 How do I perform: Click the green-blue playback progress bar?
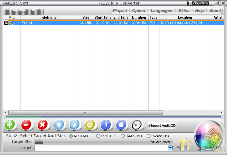pyautogui.click(x=113, y=117)
